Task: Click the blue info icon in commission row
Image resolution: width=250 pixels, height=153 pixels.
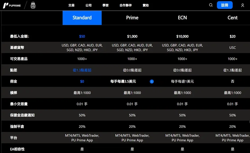Action: (152, 82)
